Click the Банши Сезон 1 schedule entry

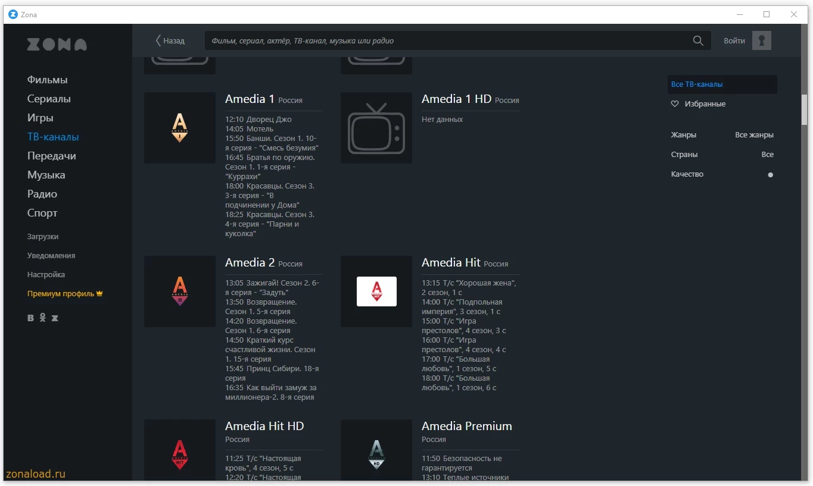(272, 143)
